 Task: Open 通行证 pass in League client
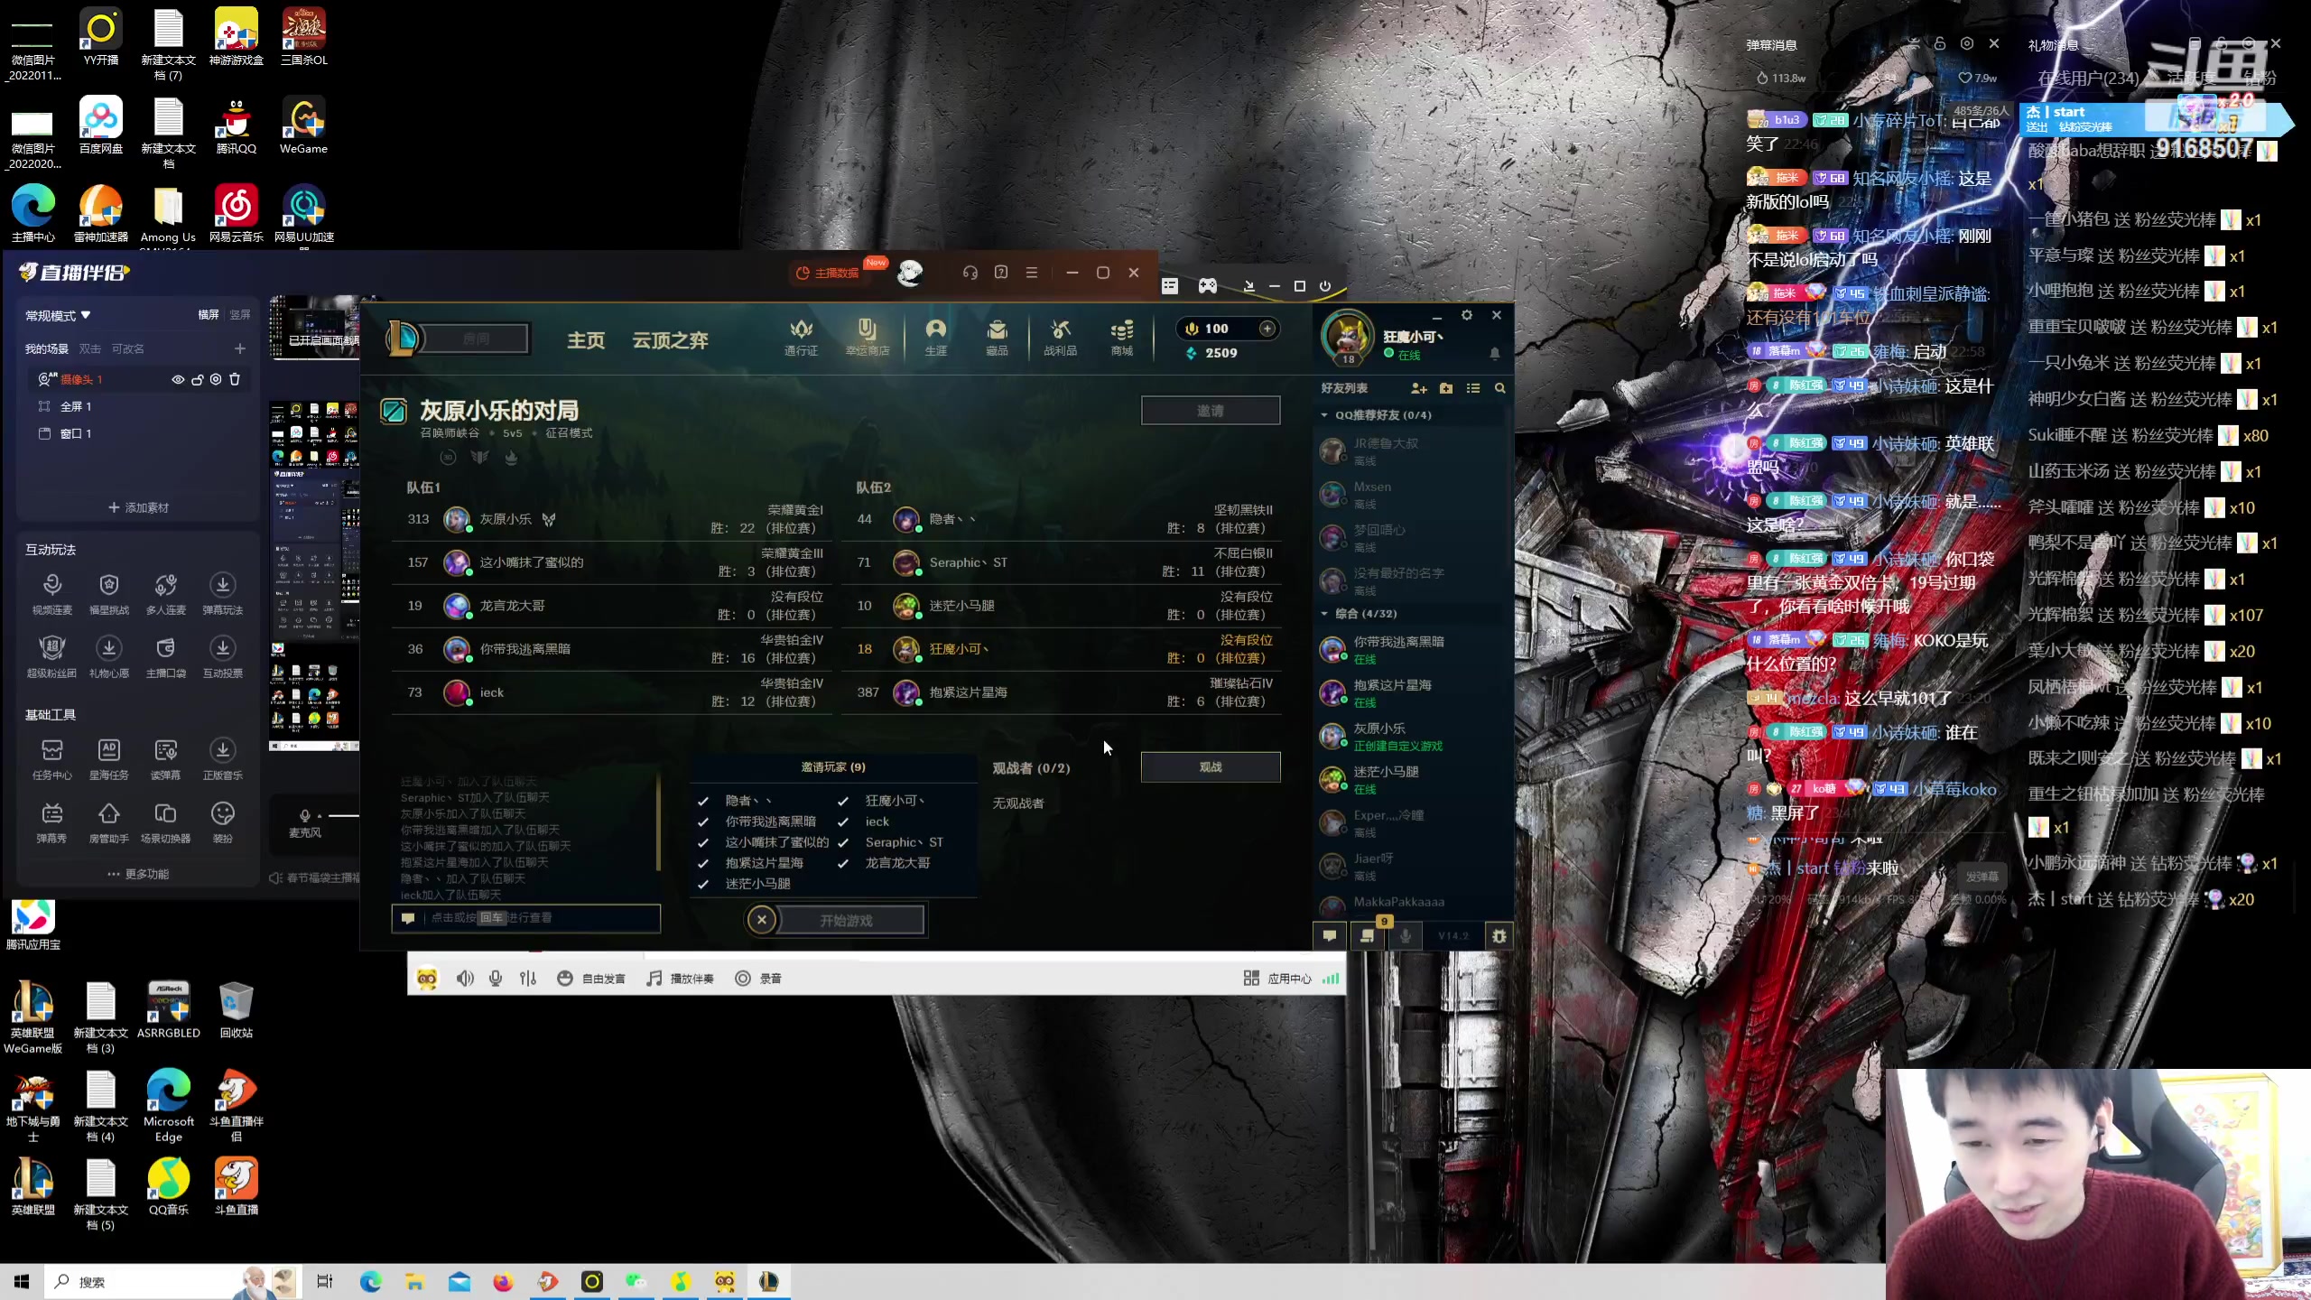tap(801, 337)
